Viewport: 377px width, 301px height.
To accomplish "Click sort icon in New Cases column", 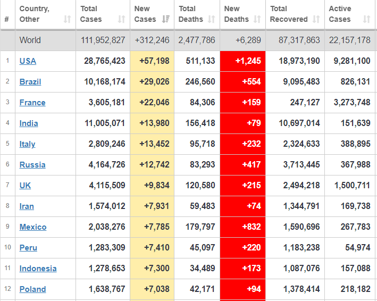I will (165, 19).
